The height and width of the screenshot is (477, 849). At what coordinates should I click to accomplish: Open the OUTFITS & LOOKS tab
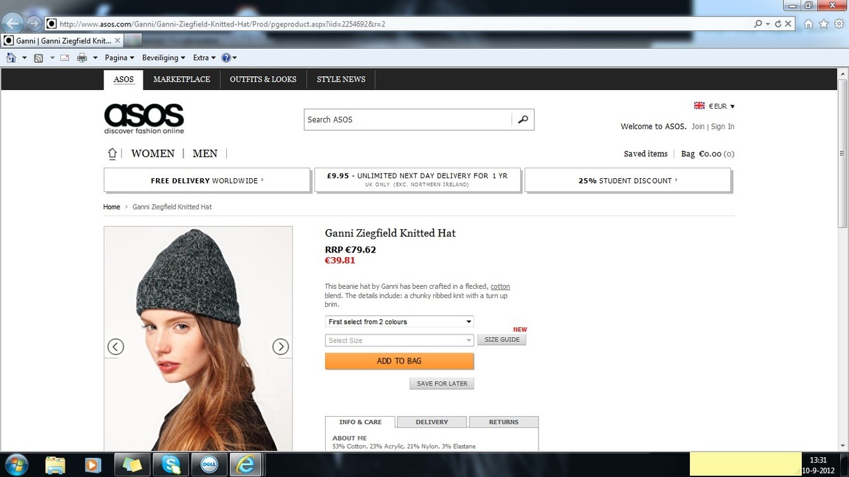(x=263, y=79)
